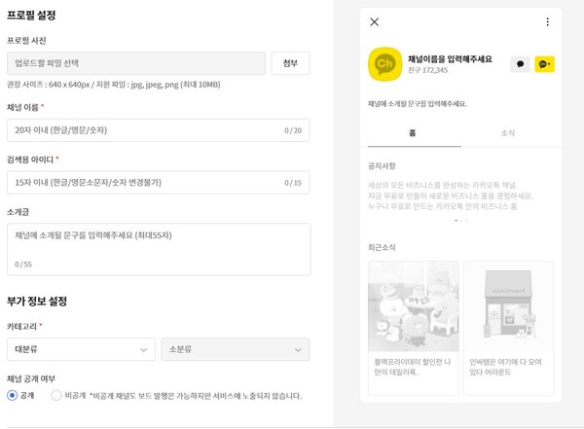Viewport: 584px width, 429px height.
Task: Click the chat speech bubble button
Action: point(520,64)
